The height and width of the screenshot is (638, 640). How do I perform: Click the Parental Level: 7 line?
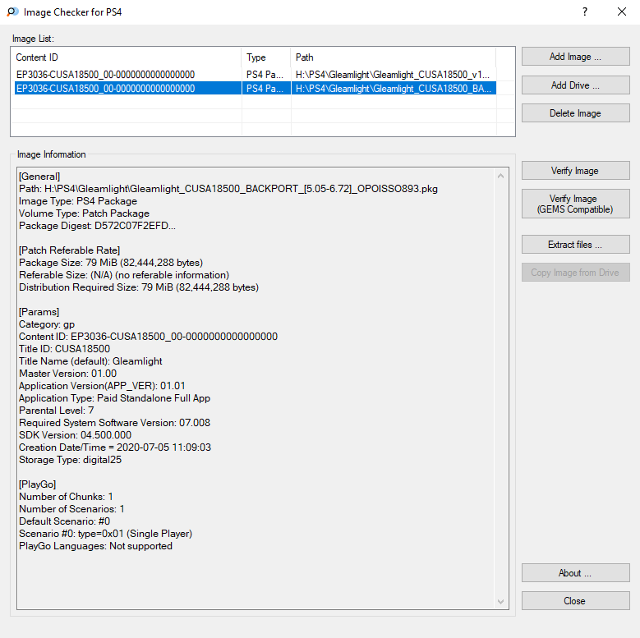point(57,411)
